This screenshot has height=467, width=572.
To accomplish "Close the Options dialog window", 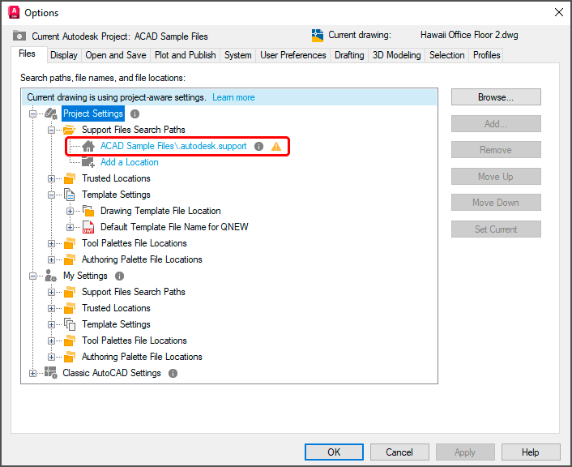I will (x=558, y=12).
